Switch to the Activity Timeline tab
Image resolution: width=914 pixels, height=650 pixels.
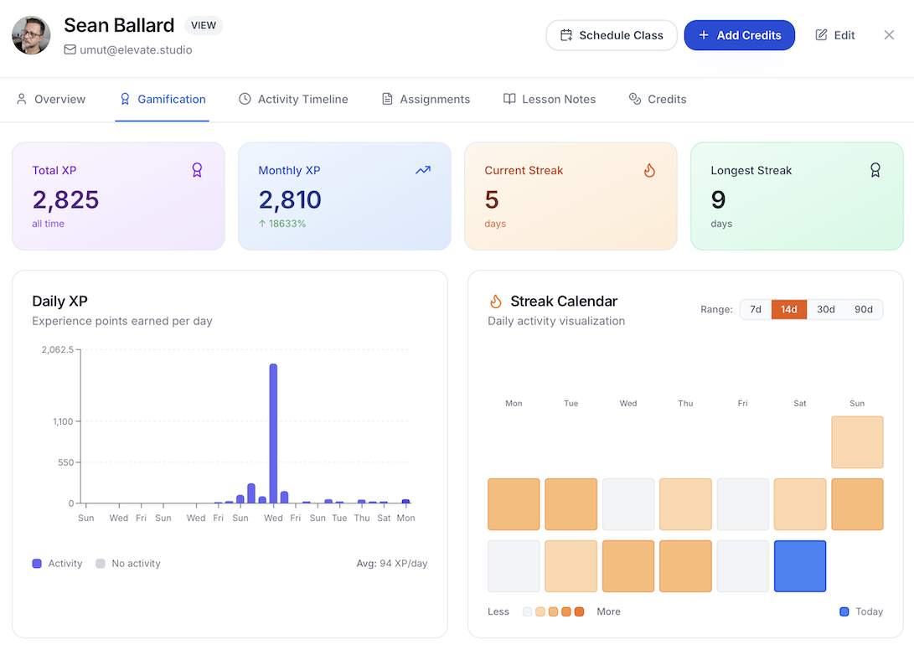(x=293, y=99)
